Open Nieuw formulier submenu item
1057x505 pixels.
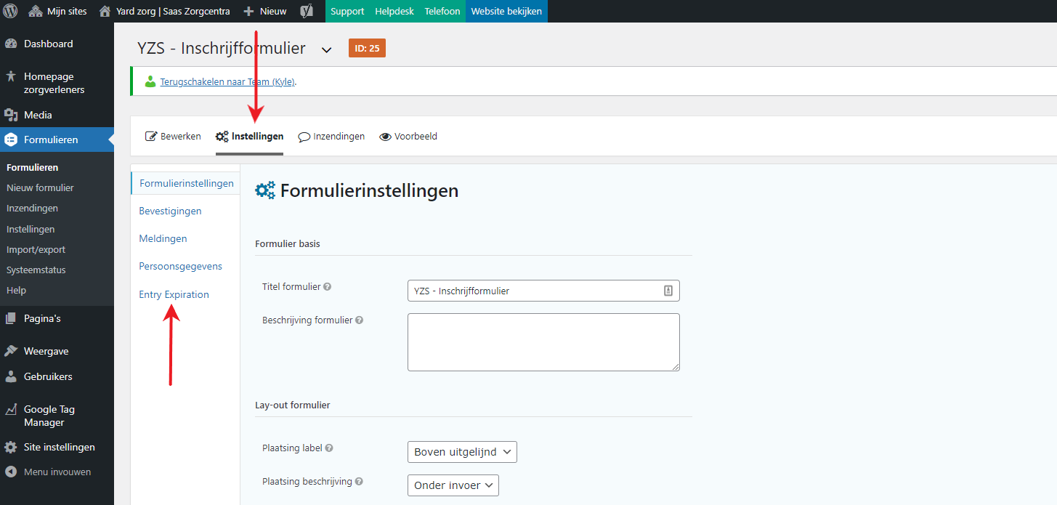click(40, 187)
